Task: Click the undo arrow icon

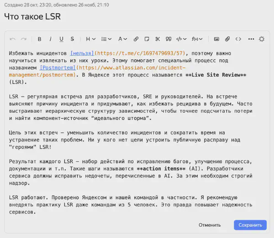Action: 13,39
